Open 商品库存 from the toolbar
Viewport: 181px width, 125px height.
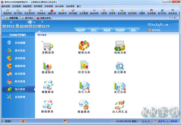pyautogui.click(x=63, y=12)
